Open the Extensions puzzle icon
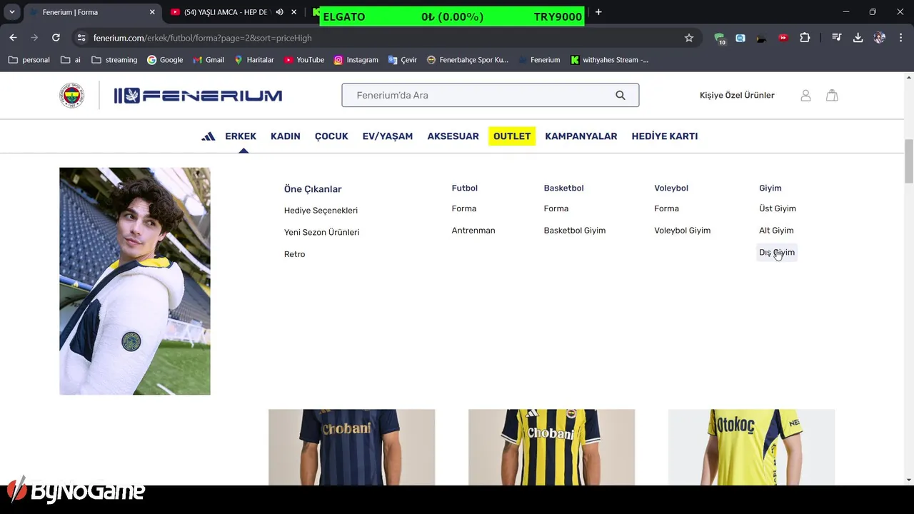Viewport: 914px width, 514px height. coord(805,38)
